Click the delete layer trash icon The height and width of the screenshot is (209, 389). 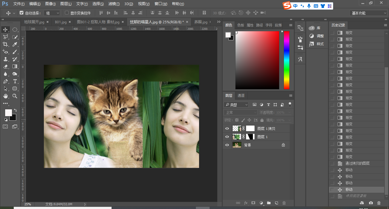pos(284,203)
